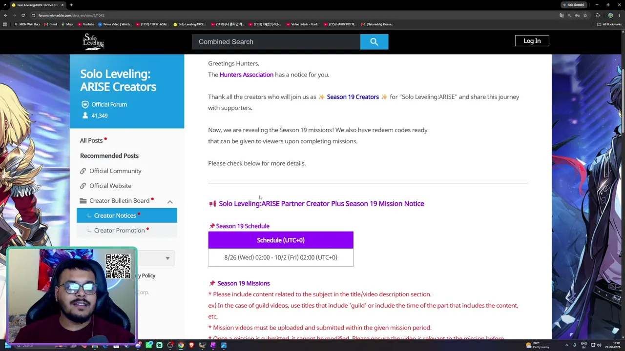Open the MDN Web Docs bookmark

28,24
